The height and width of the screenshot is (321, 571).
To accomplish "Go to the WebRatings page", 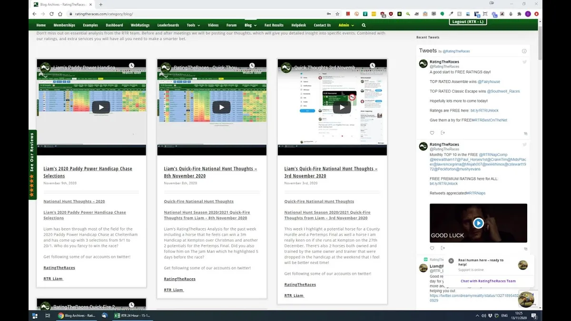I will 140,25.
